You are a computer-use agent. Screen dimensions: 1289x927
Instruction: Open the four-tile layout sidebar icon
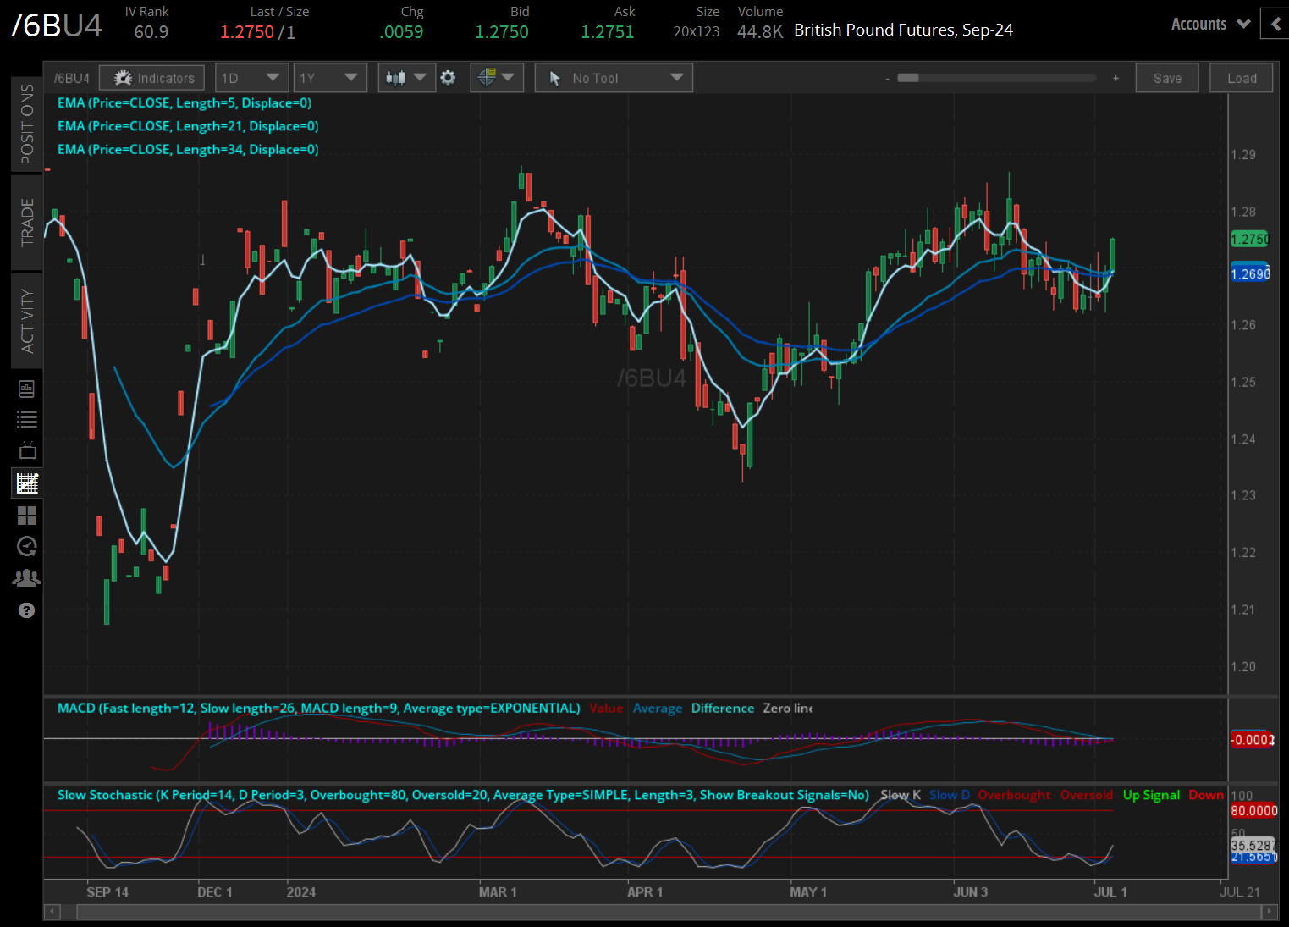pyautogui.click(x=27, y=516)
